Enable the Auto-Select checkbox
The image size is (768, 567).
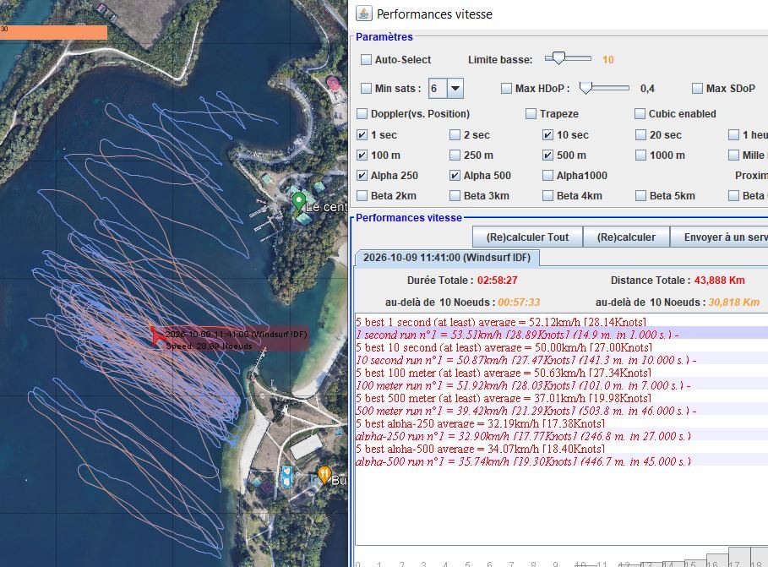[x=366, y=60]
